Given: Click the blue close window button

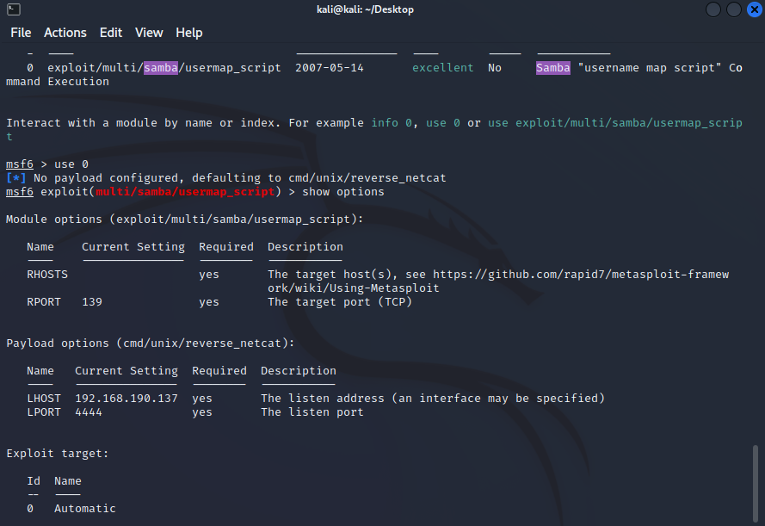Looking at the screenshot, I should [x=755, y=9].
